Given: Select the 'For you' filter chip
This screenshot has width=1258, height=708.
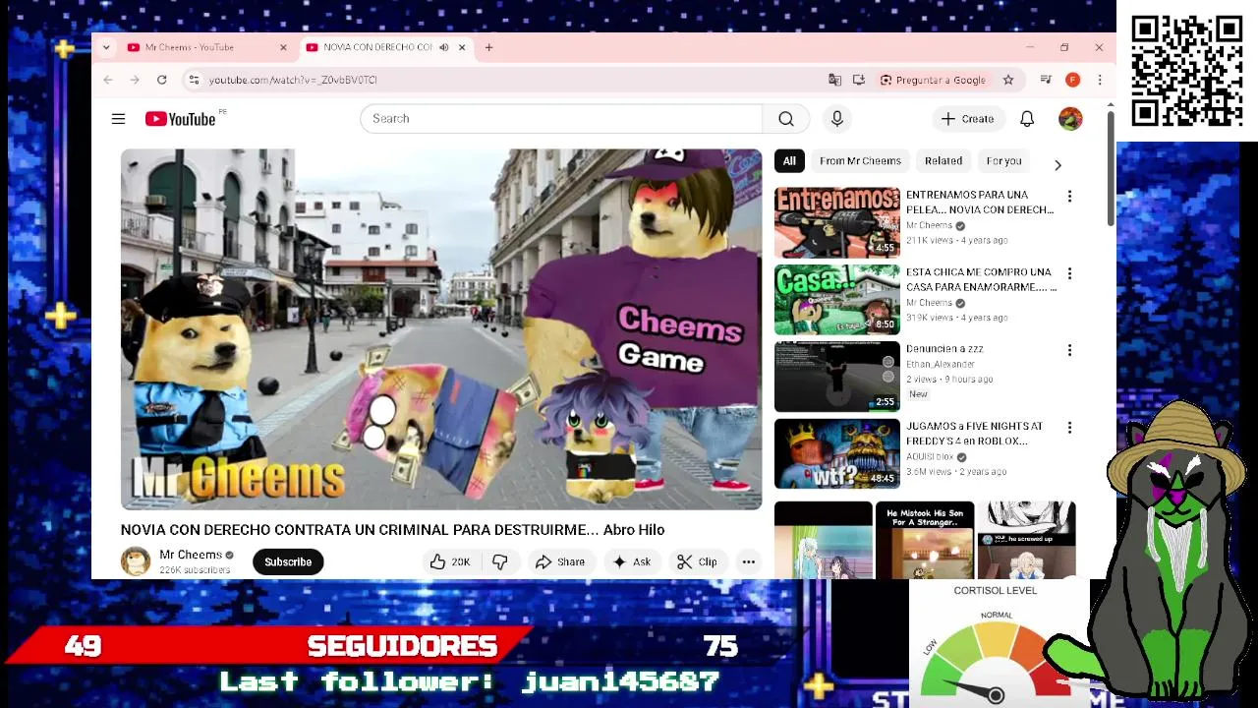Looking at the screenshot, I should click(x=1003, y=161).
